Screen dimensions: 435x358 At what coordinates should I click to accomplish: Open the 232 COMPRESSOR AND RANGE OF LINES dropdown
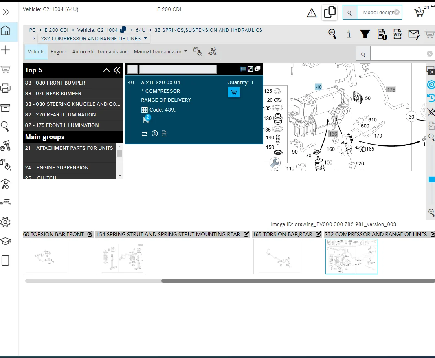94,39
